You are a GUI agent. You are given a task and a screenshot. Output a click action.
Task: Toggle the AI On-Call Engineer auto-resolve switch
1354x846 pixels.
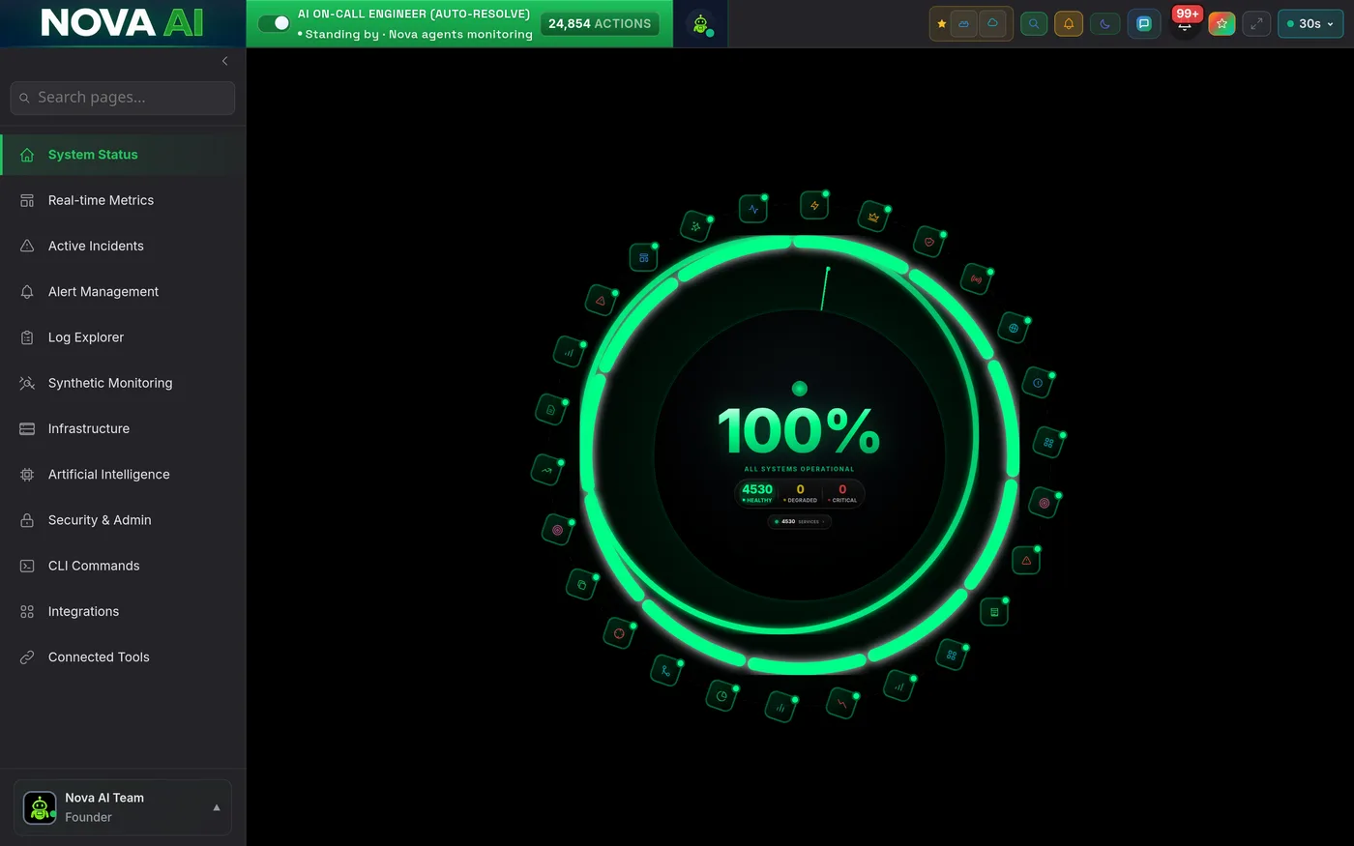pyautogui.click(x=275, y=23)
